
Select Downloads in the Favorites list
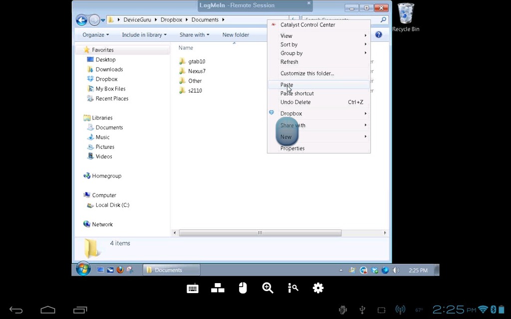(105, 69)
